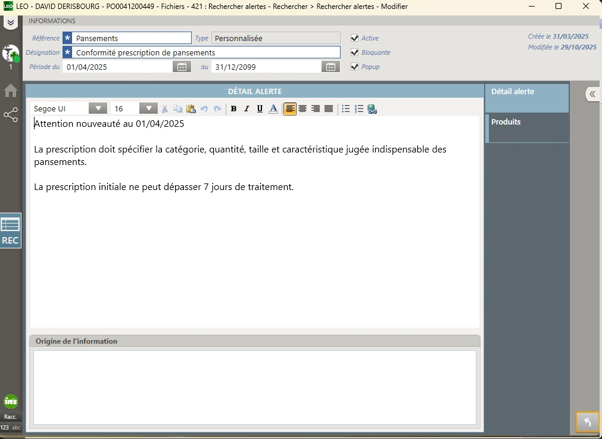Switch to the Produits tab
Viewport: 602px width, 439px height.
click(527, 128)
